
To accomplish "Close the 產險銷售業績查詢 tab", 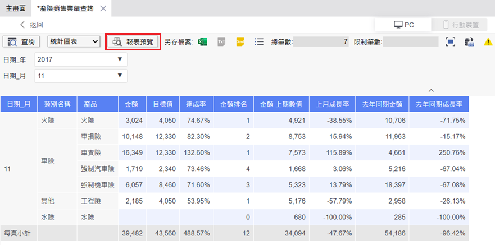I will tap(102, 8).
